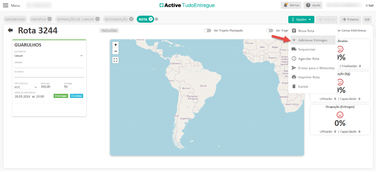
Task: Zoom out on the map
Action: 116,51
